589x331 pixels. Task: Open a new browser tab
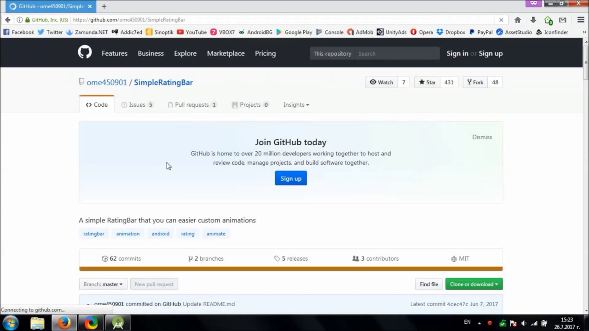pos(104,6)
